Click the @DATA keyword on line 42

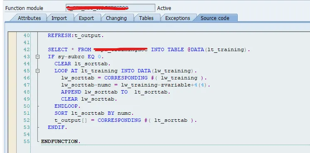click(x=196, y=49)
